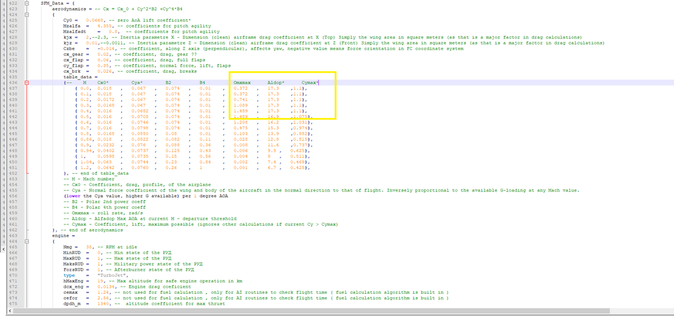Click the 'Cx0*' column header comment
The width and height of the screenshot is (674, 316).
click(x=102, y=83)
